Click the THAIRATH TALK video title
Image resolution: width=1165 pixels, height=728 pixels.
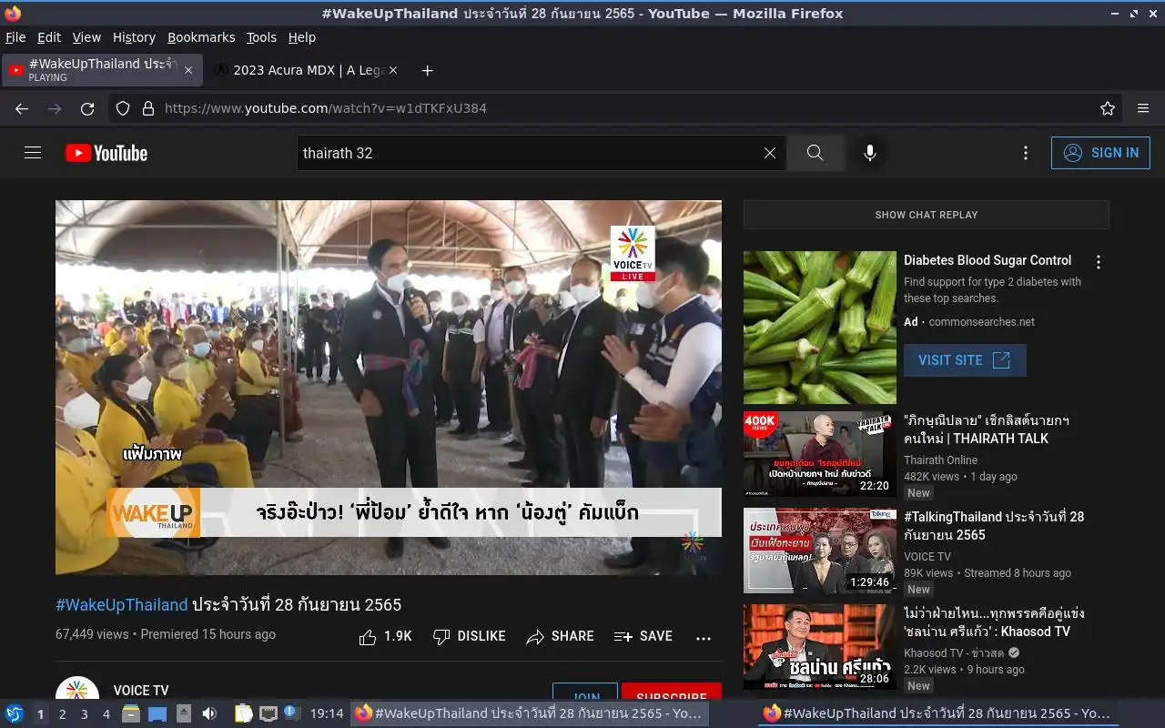point(987,430)
